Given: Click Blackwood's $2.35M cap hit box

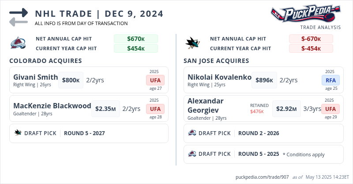Looking at the screenshot, I should [x=105, y=109].
